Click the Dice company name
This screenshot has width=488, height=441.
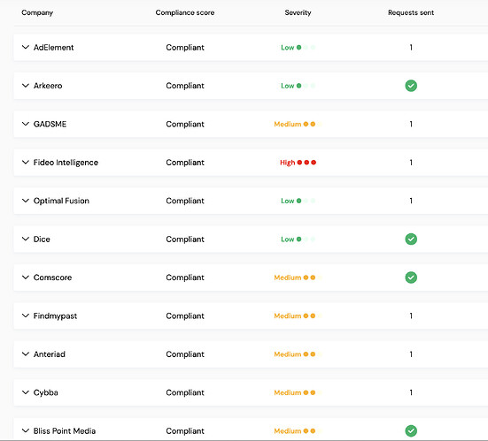point(42,240)
